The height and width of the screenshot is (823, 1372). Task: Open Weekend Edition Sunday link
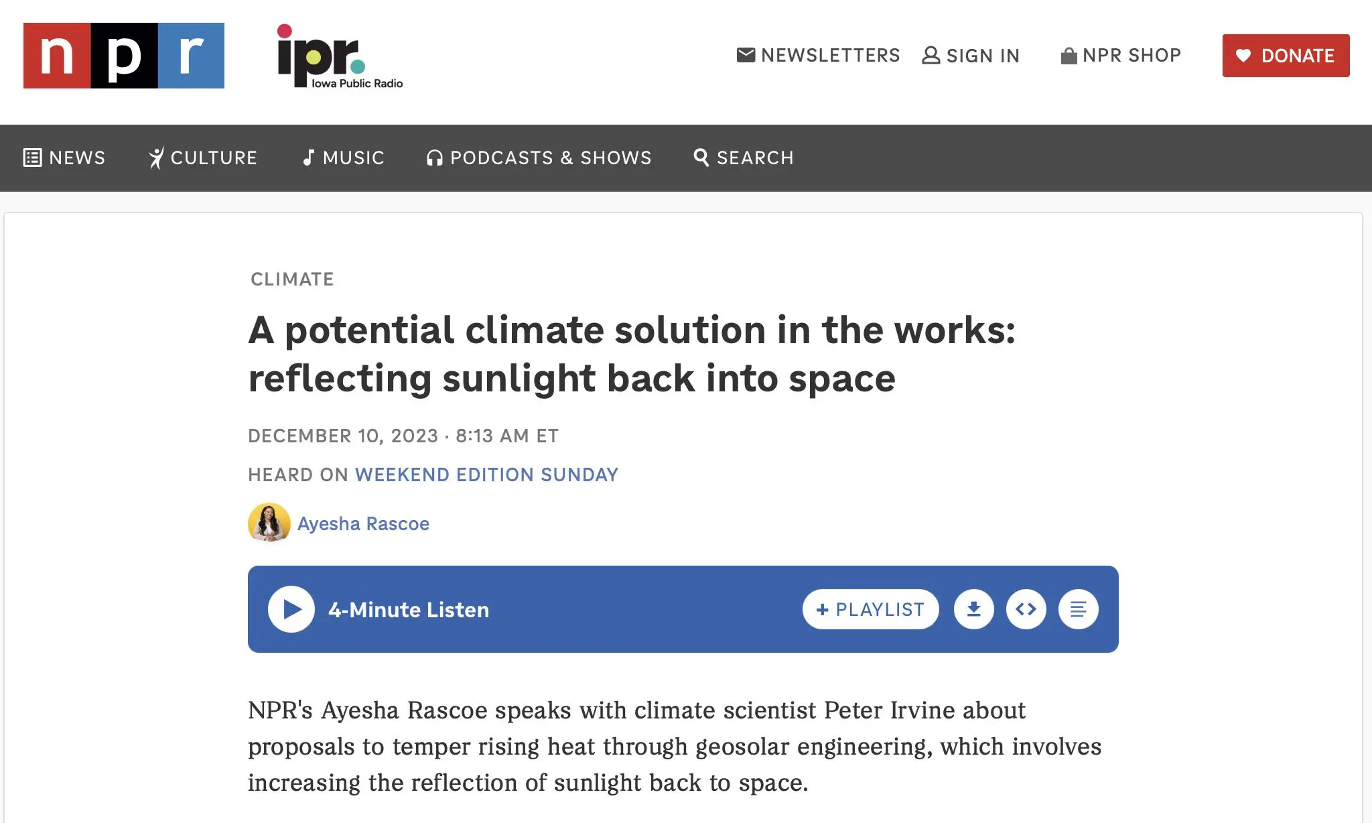486,474
